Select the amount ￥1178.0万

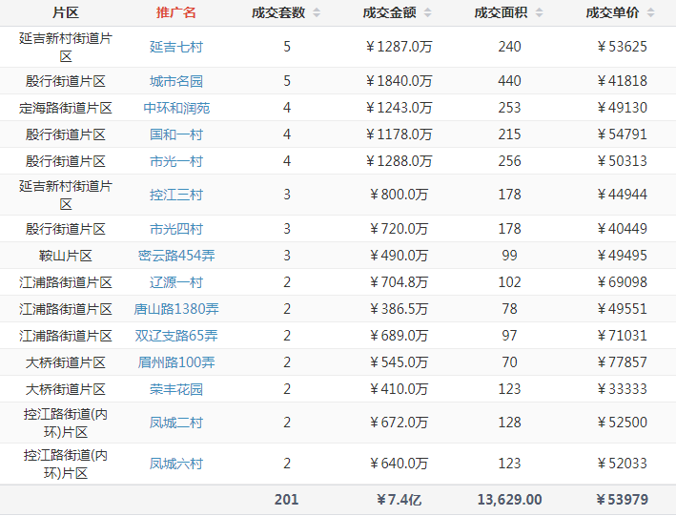tap(399, 134)
